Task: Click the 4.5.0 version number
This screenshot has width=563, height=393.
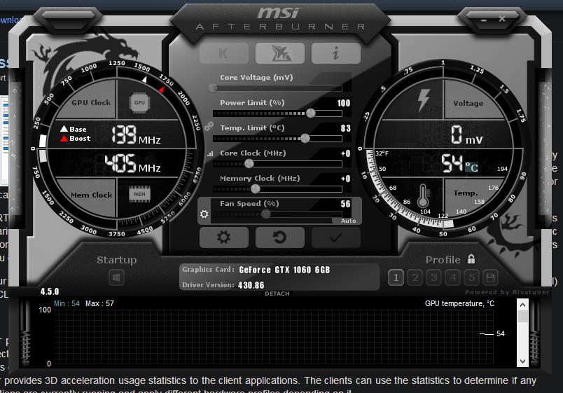Action: point(50,291)
